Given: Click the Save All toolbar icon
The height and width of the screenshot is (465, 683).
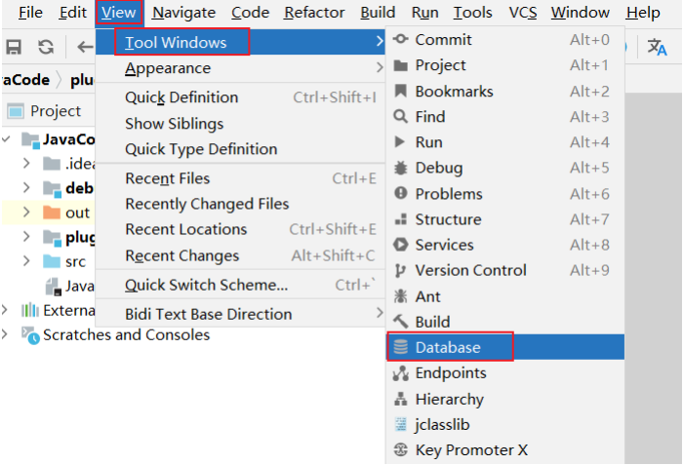Looking at the screenshot, I should [15, 47].
